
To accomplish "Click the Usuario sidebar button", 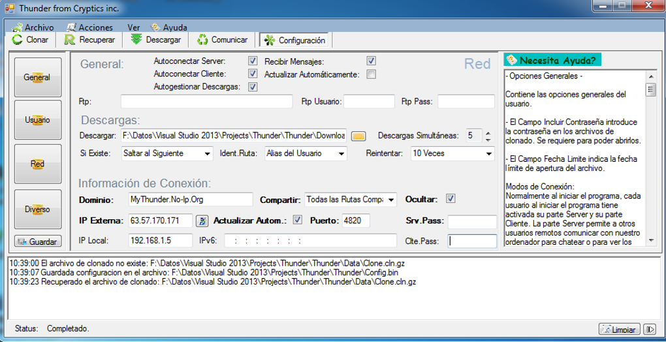I will coord(38,120).
